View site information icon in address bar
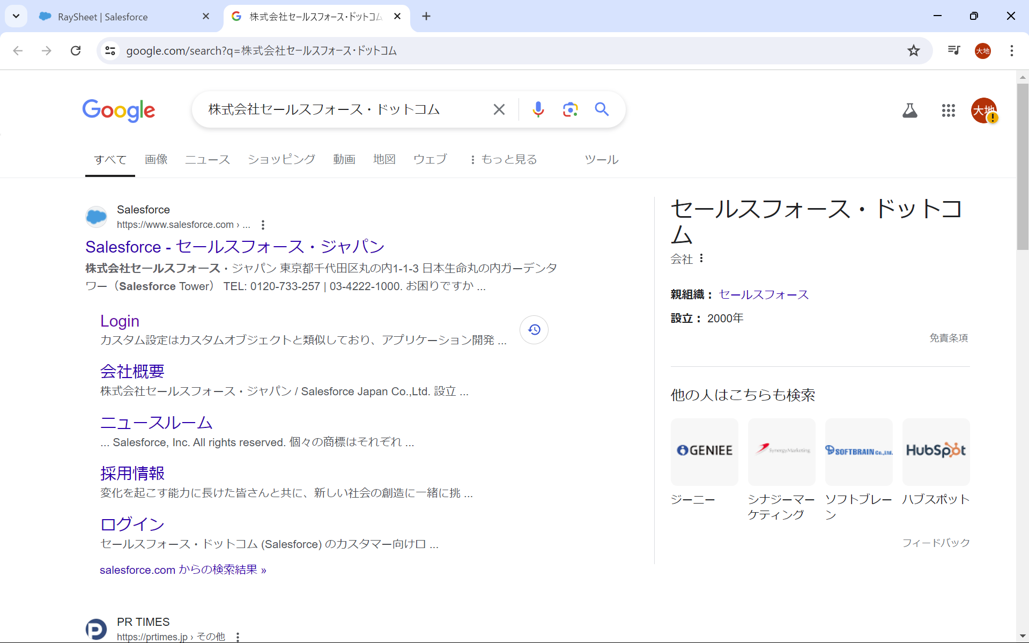The width and height of the screenshot is (1029, 643). (x=110, y=50)
